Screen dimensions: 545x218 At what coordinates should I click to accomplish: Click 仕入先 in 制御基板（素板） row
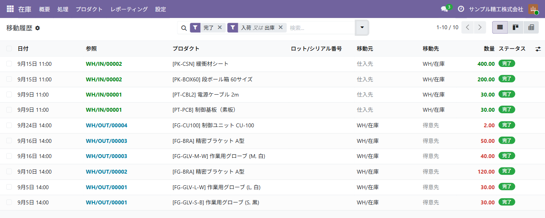click(365, 110)
